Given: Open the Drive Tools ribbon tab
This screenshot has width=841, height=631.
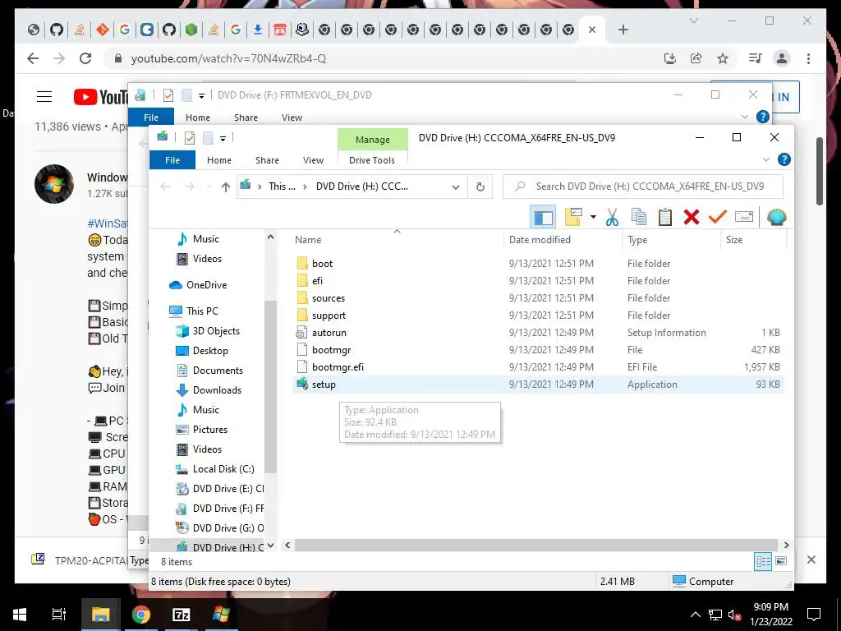Looking at the screenshot, I should point(372,160).
